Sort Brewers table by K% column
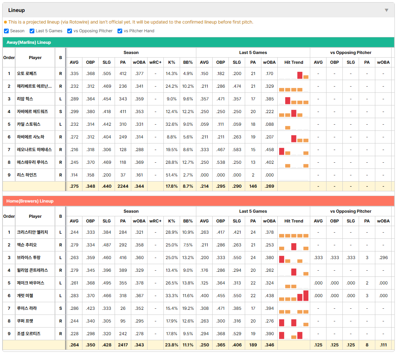The height and width of the screenshot is (354, 397). 172,221
